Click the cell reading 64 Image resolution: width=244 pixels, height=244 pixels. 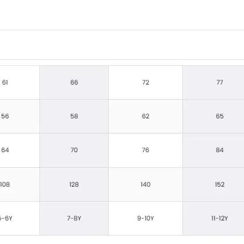point(19,150)
